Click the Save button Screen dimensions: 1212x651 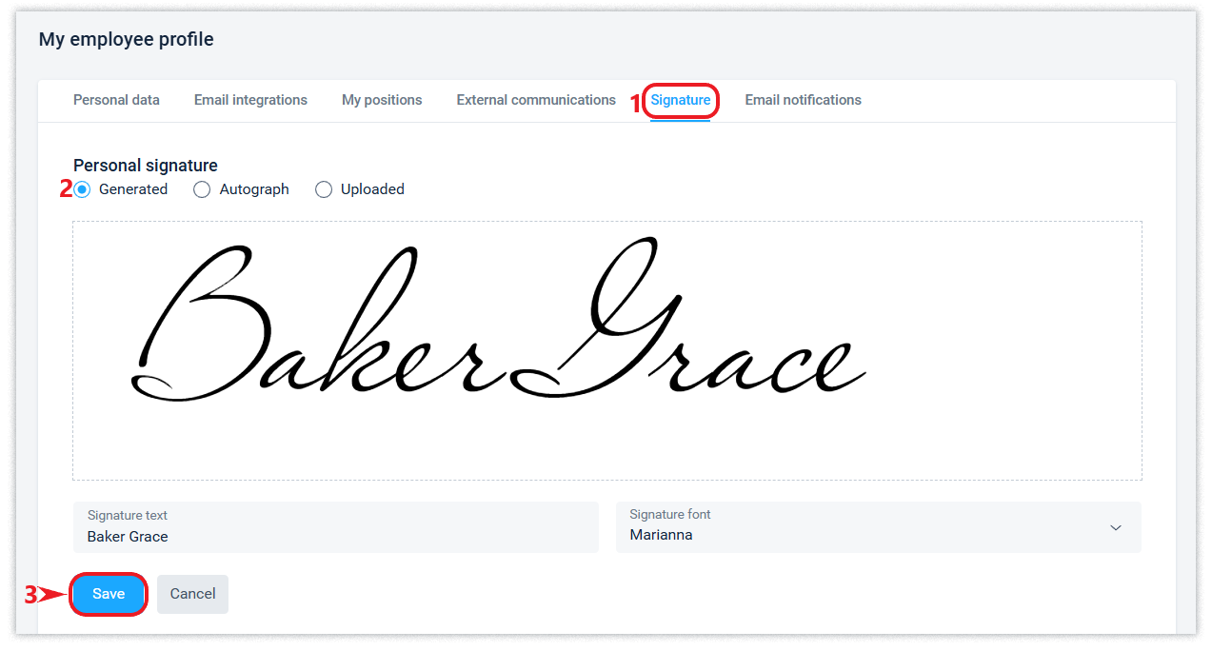click(109, 594)
